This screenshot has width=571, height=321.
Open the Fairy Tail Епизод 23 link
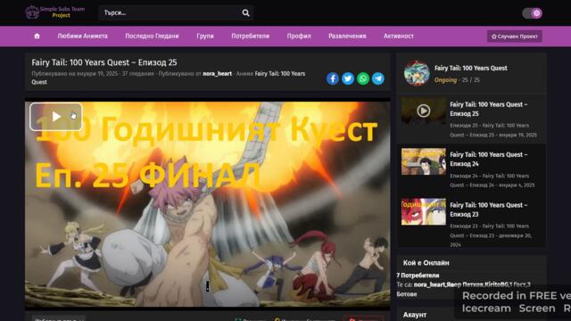click(x=488, y=210)
